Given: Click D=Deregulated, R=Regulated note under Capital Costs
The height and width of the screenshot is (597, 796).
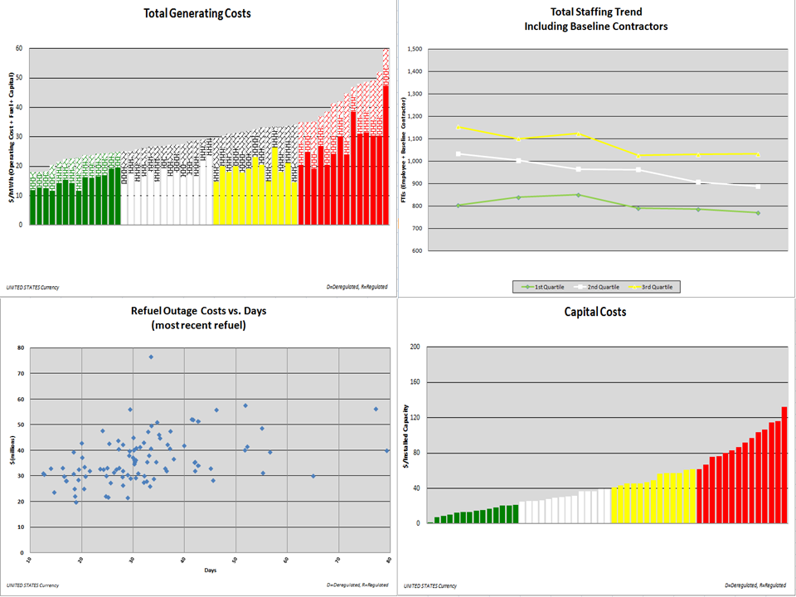Looking at the screenshot, I should (755, 585).
